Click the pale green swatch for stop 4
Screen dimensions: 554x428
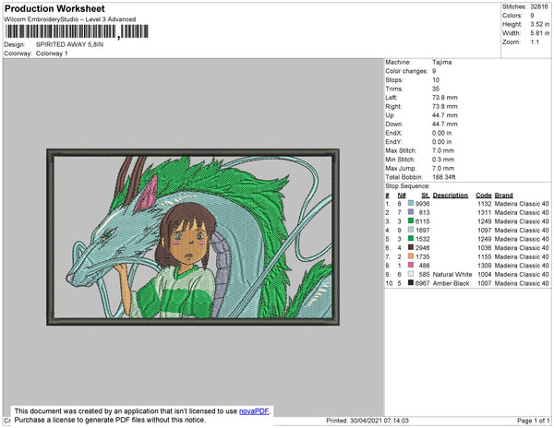411,230
